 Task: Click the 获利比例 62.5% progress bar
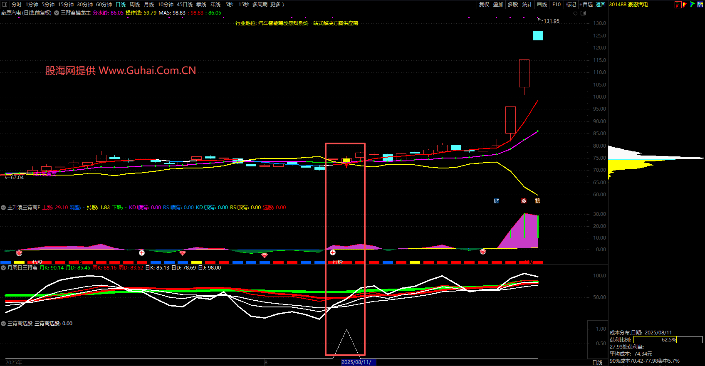point(668,340)
